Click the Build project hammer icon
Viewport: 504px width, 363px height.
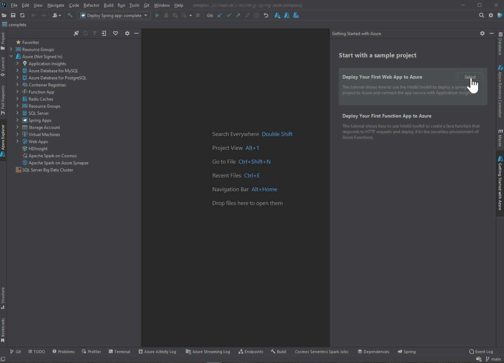pyautogui.click(x=70, y=15)
